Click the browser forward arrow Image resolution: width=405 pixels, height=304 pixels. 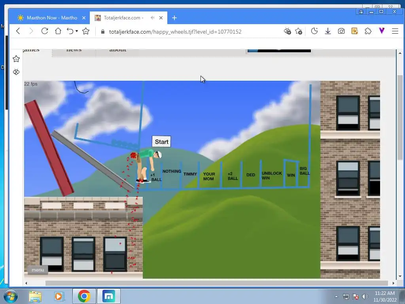pyautogui.click(x=31, y=31)
